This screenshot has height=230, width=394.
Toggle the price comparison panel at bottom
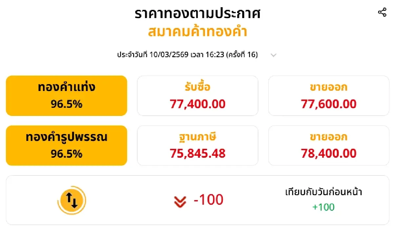click(197, 198)
